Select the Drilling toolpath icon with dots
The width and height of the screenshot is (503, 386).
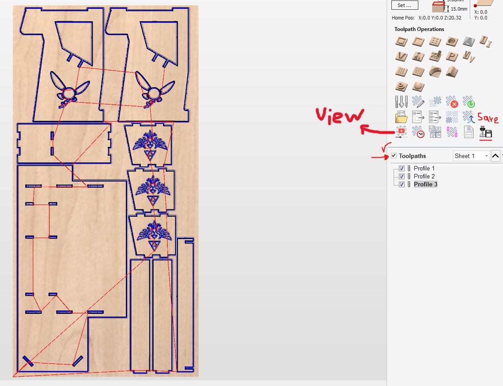click(x=435, y=42)
